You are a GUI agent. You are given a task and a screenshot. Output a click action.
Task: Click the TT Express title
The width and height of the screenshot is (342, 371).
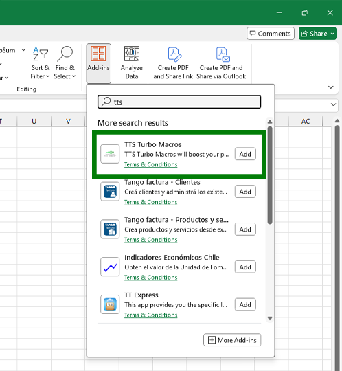(x=141, y=295)
